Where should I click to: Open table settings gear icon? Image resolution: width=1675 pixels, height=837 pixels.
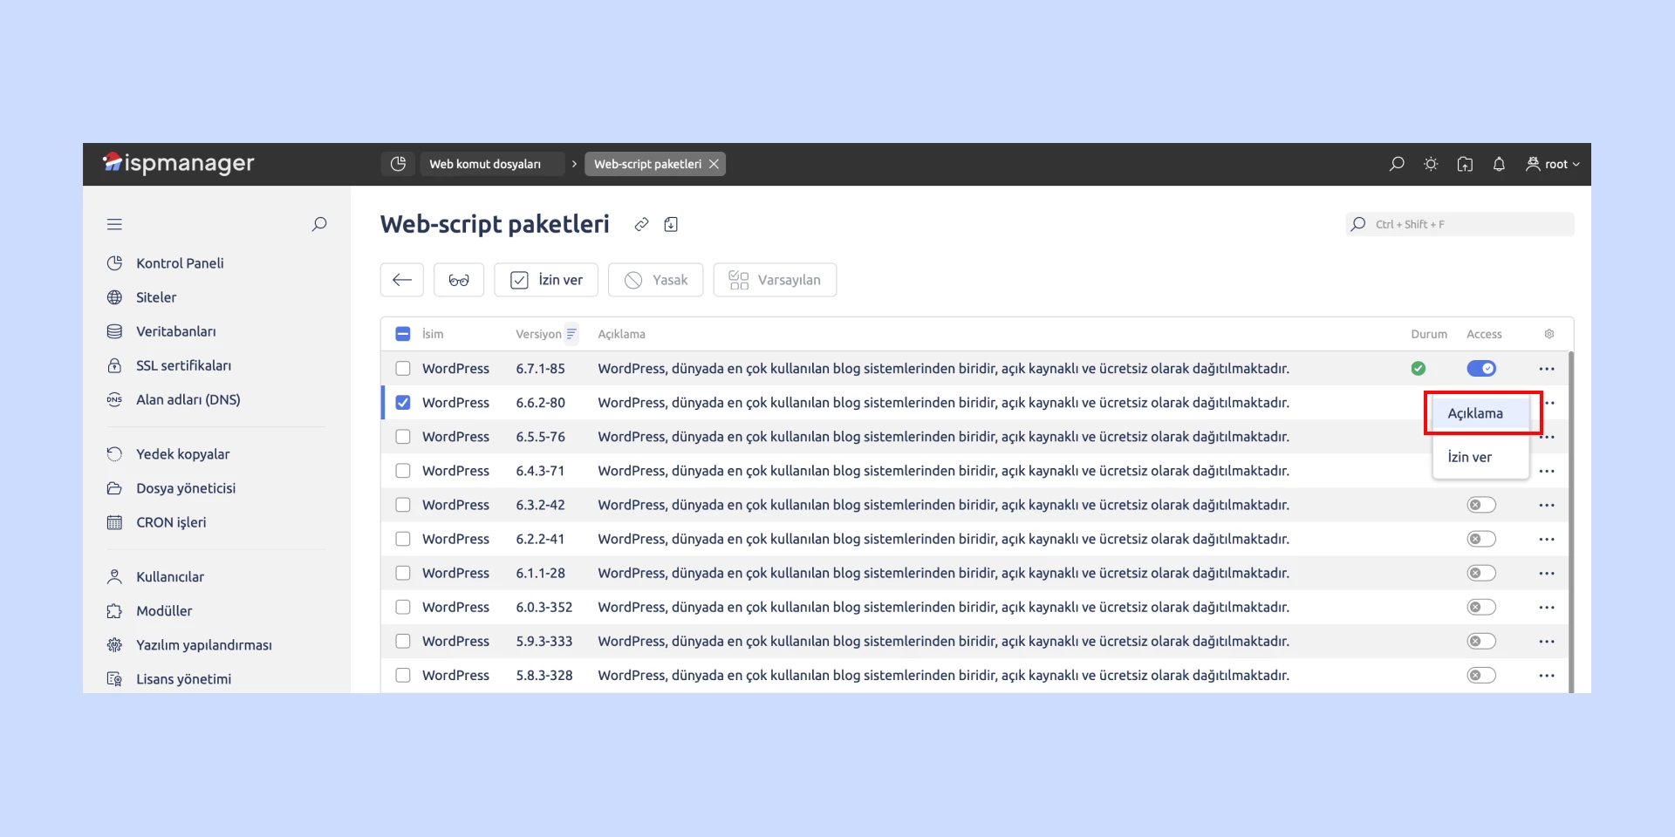click(1549, 334)
